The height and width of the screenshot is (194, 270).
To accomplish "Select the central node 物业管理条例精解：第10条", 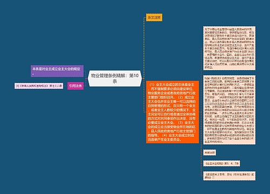I will [114, 78].
